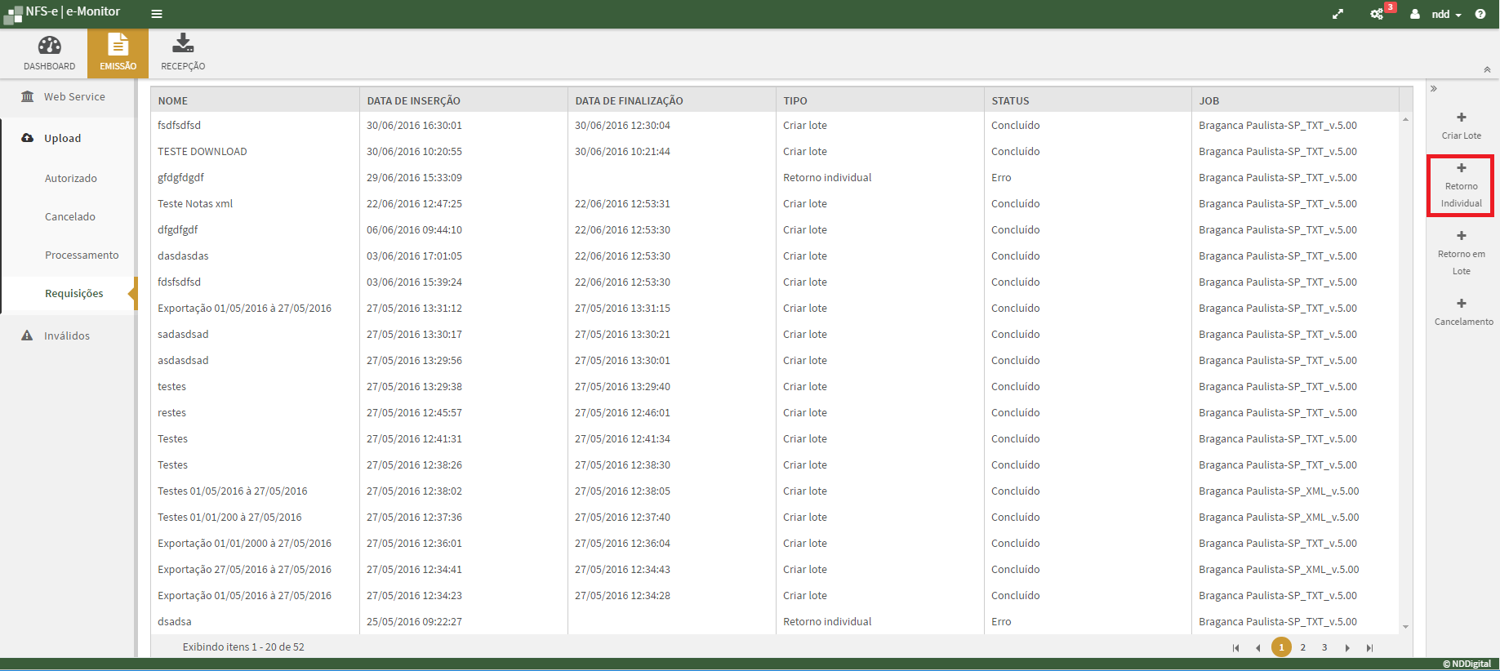The width and height of the screenshot is (1500, 671).
Task: Open the Recepção download icon
Action: [x=183, y=44]
